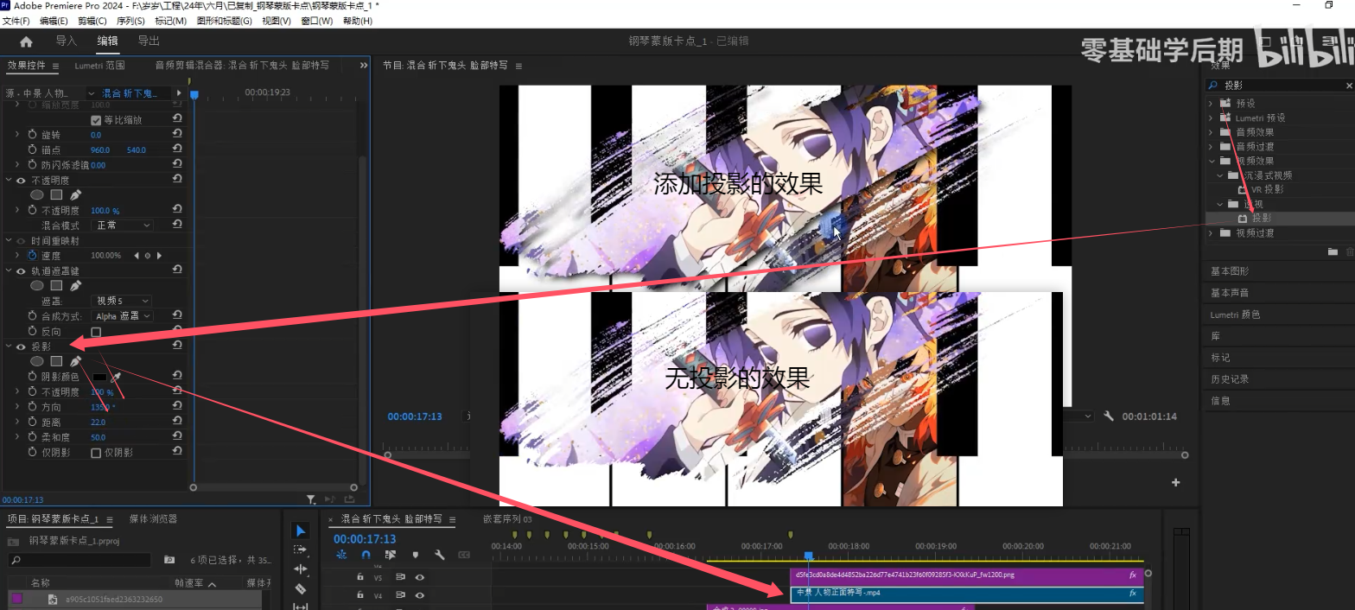Toggle nest-as-sequence insert icon in timeline
1355x610 pixels.
[341, 555]
